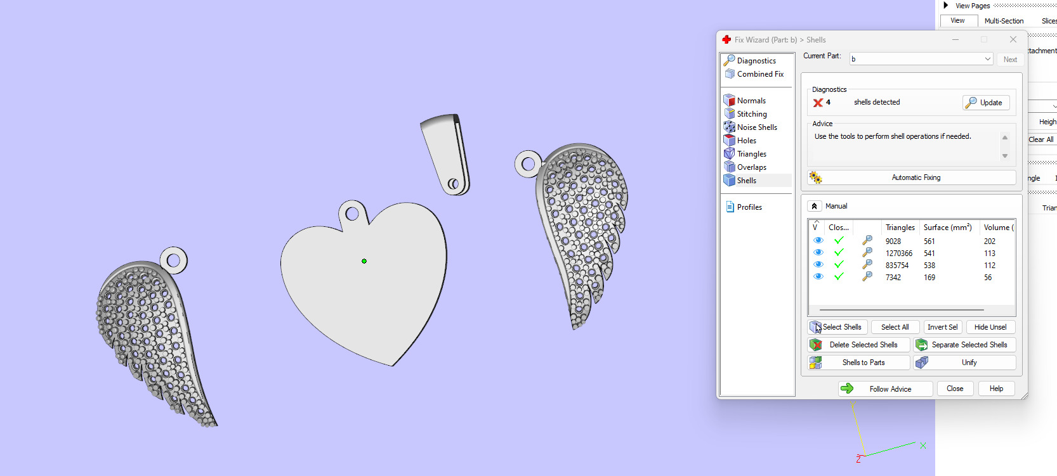Sort shells list by Surface column
1057x476 pixels.
(x=948, y=228)
